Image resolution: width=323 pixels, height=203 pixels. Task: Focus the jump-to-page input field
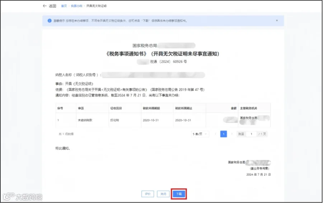251,134
